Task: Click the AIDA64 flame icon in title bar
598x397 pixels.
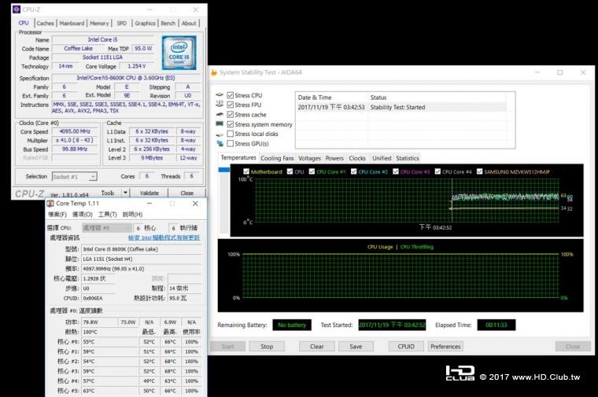Action: point(215,73)
